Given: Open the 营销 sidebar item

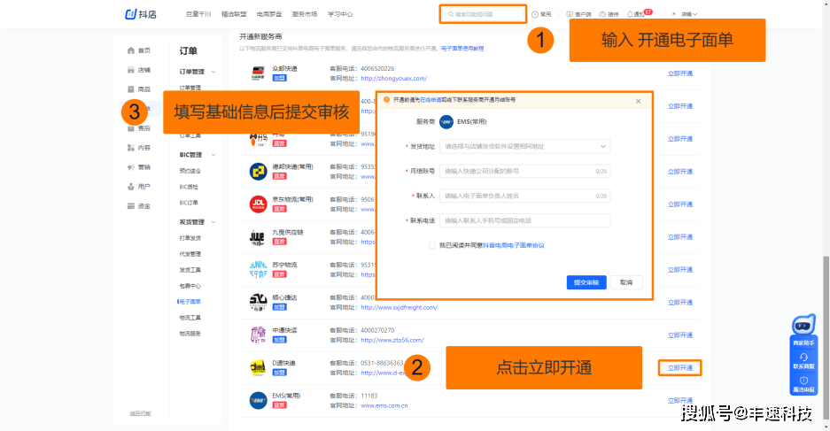Looking at the screenshot, I should pos(139,167).
